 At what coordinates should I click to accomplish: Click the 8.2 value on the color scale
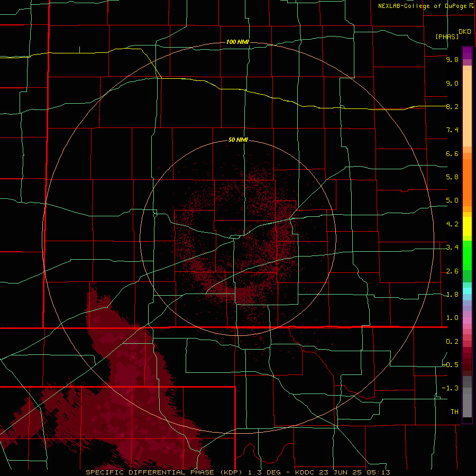coord(452,106)
